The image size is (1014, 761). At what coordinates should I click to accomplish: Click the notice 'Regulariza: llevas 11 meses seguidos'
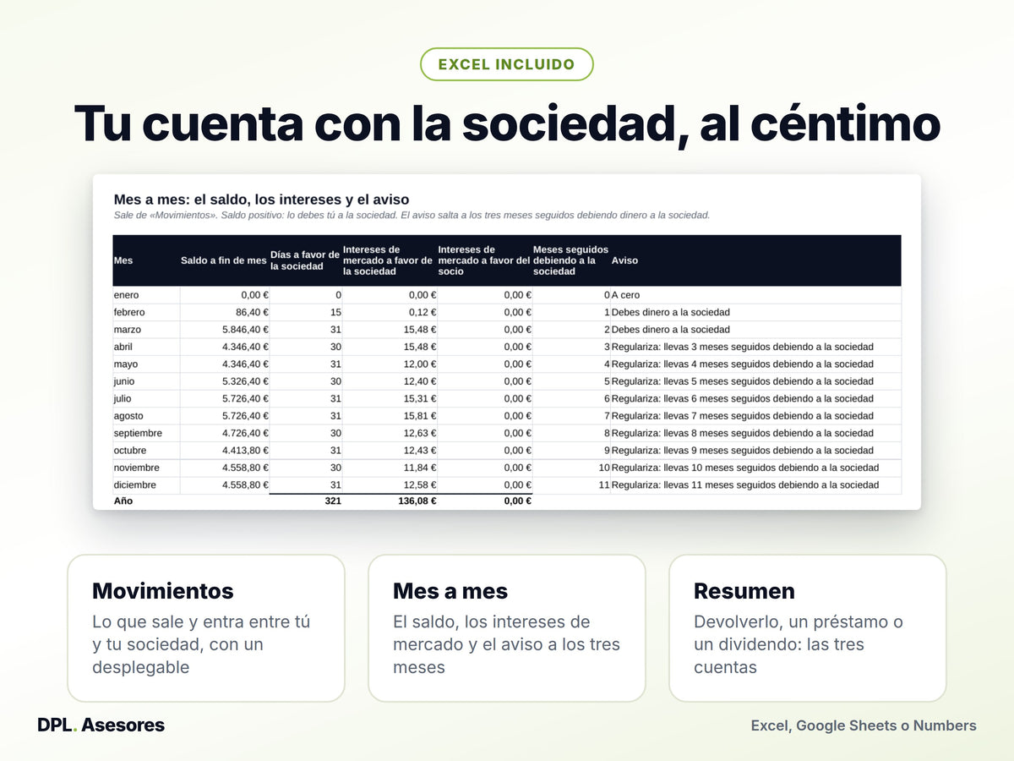point(745,485)
